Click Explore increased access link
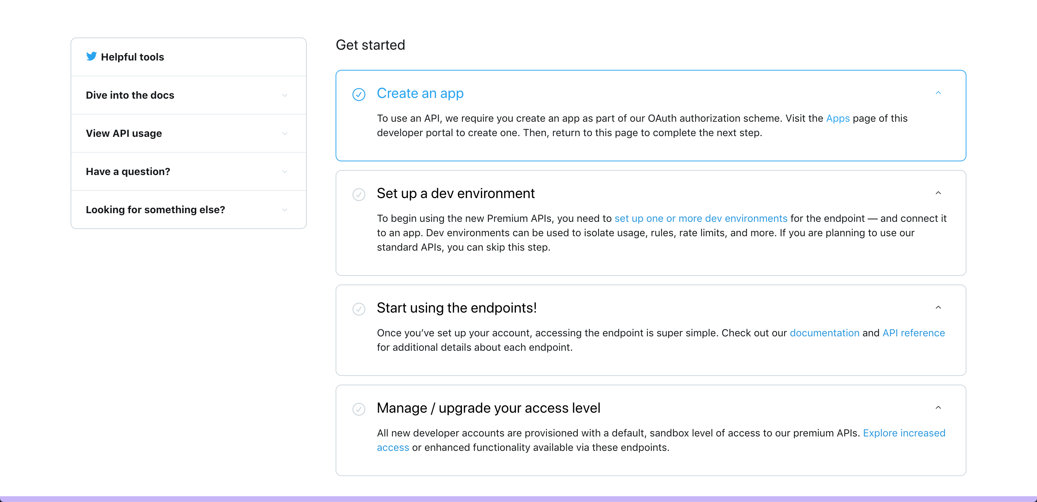The width and height of the screenshot is (1037, 502). (904, 433)
